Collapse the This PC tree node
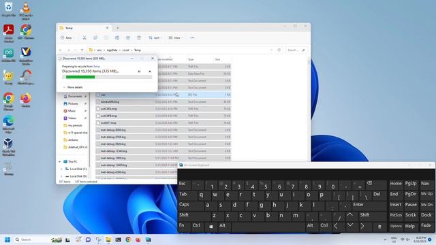This screenshot has height=245, width=436. (59, 162)
